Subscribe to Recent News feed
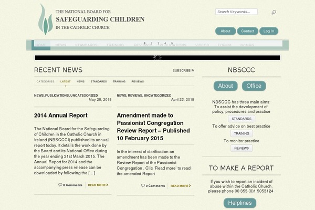The width and height of the screenshot is (315, 210). 183,70
